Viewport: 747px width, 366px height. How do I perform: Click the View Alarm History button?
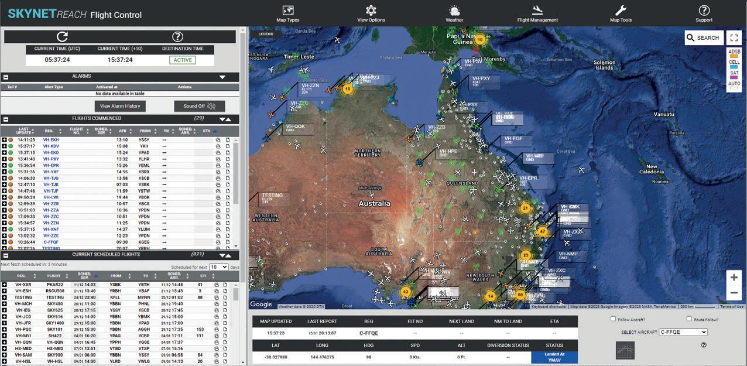coord(120,106)
